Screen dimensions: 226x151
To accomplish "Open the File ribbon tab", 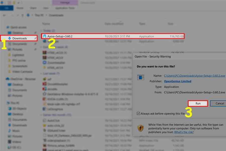I will pos(5,8).
